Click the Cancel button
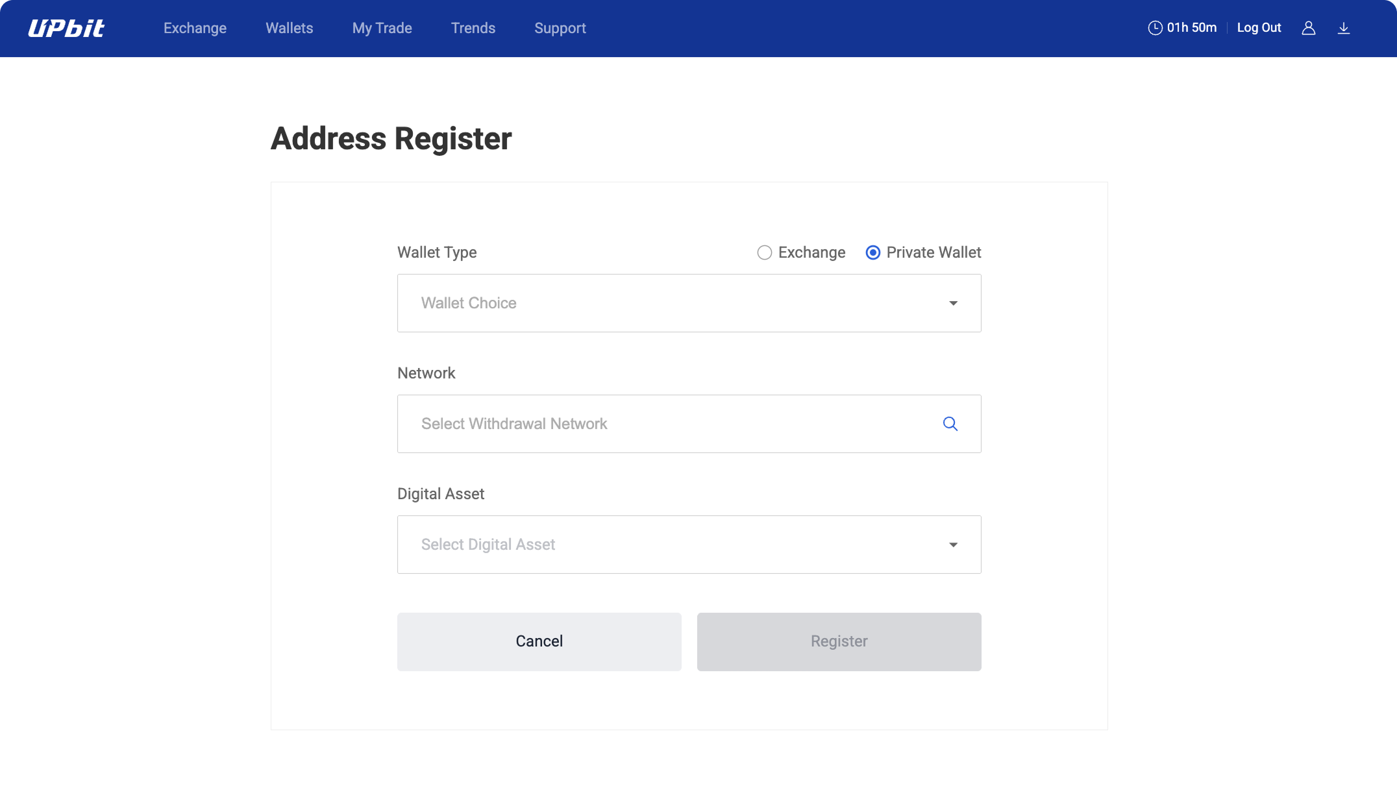1397x788 pixels. pos(539,641)
